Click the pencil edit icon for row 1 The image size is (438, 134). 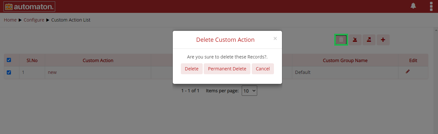click(408, 72)
